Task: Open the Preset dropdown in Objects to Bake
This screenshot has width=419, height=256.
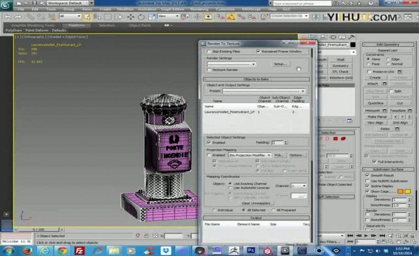Action: 264,91
